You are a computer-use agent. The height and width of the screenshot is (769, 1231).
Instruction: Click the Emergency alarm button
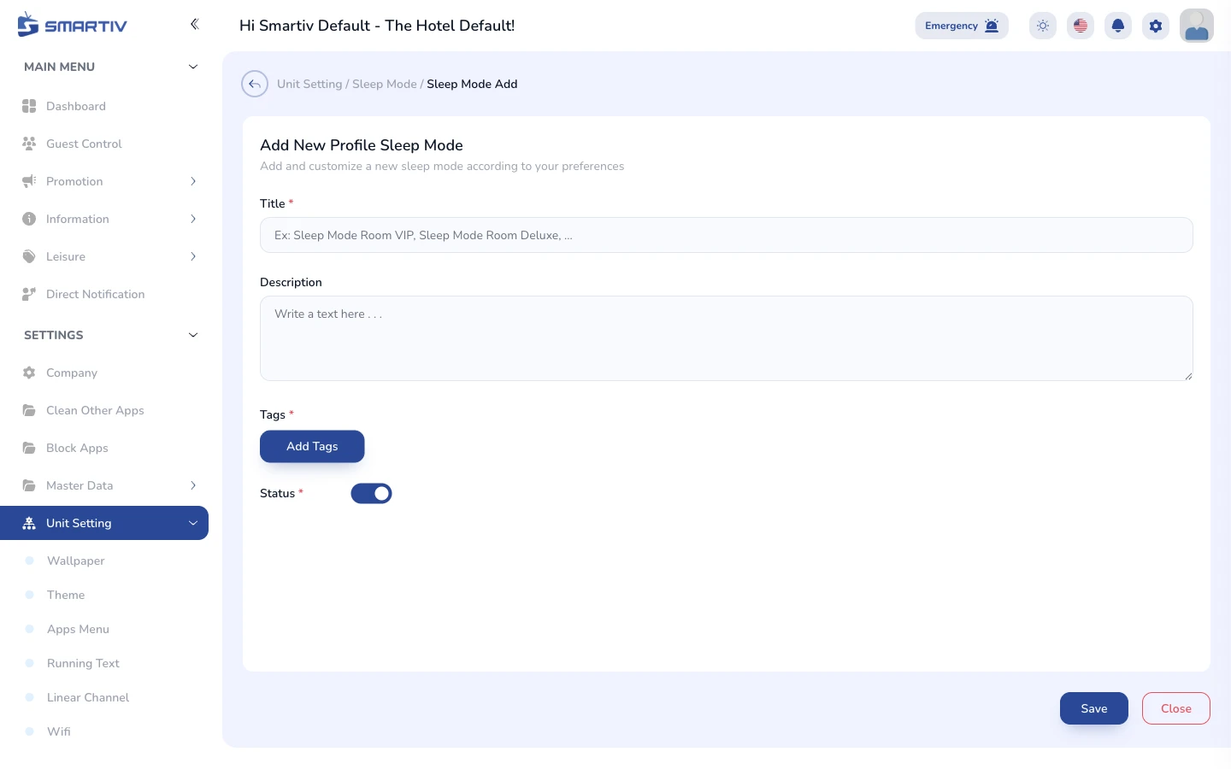pos(962,26)
